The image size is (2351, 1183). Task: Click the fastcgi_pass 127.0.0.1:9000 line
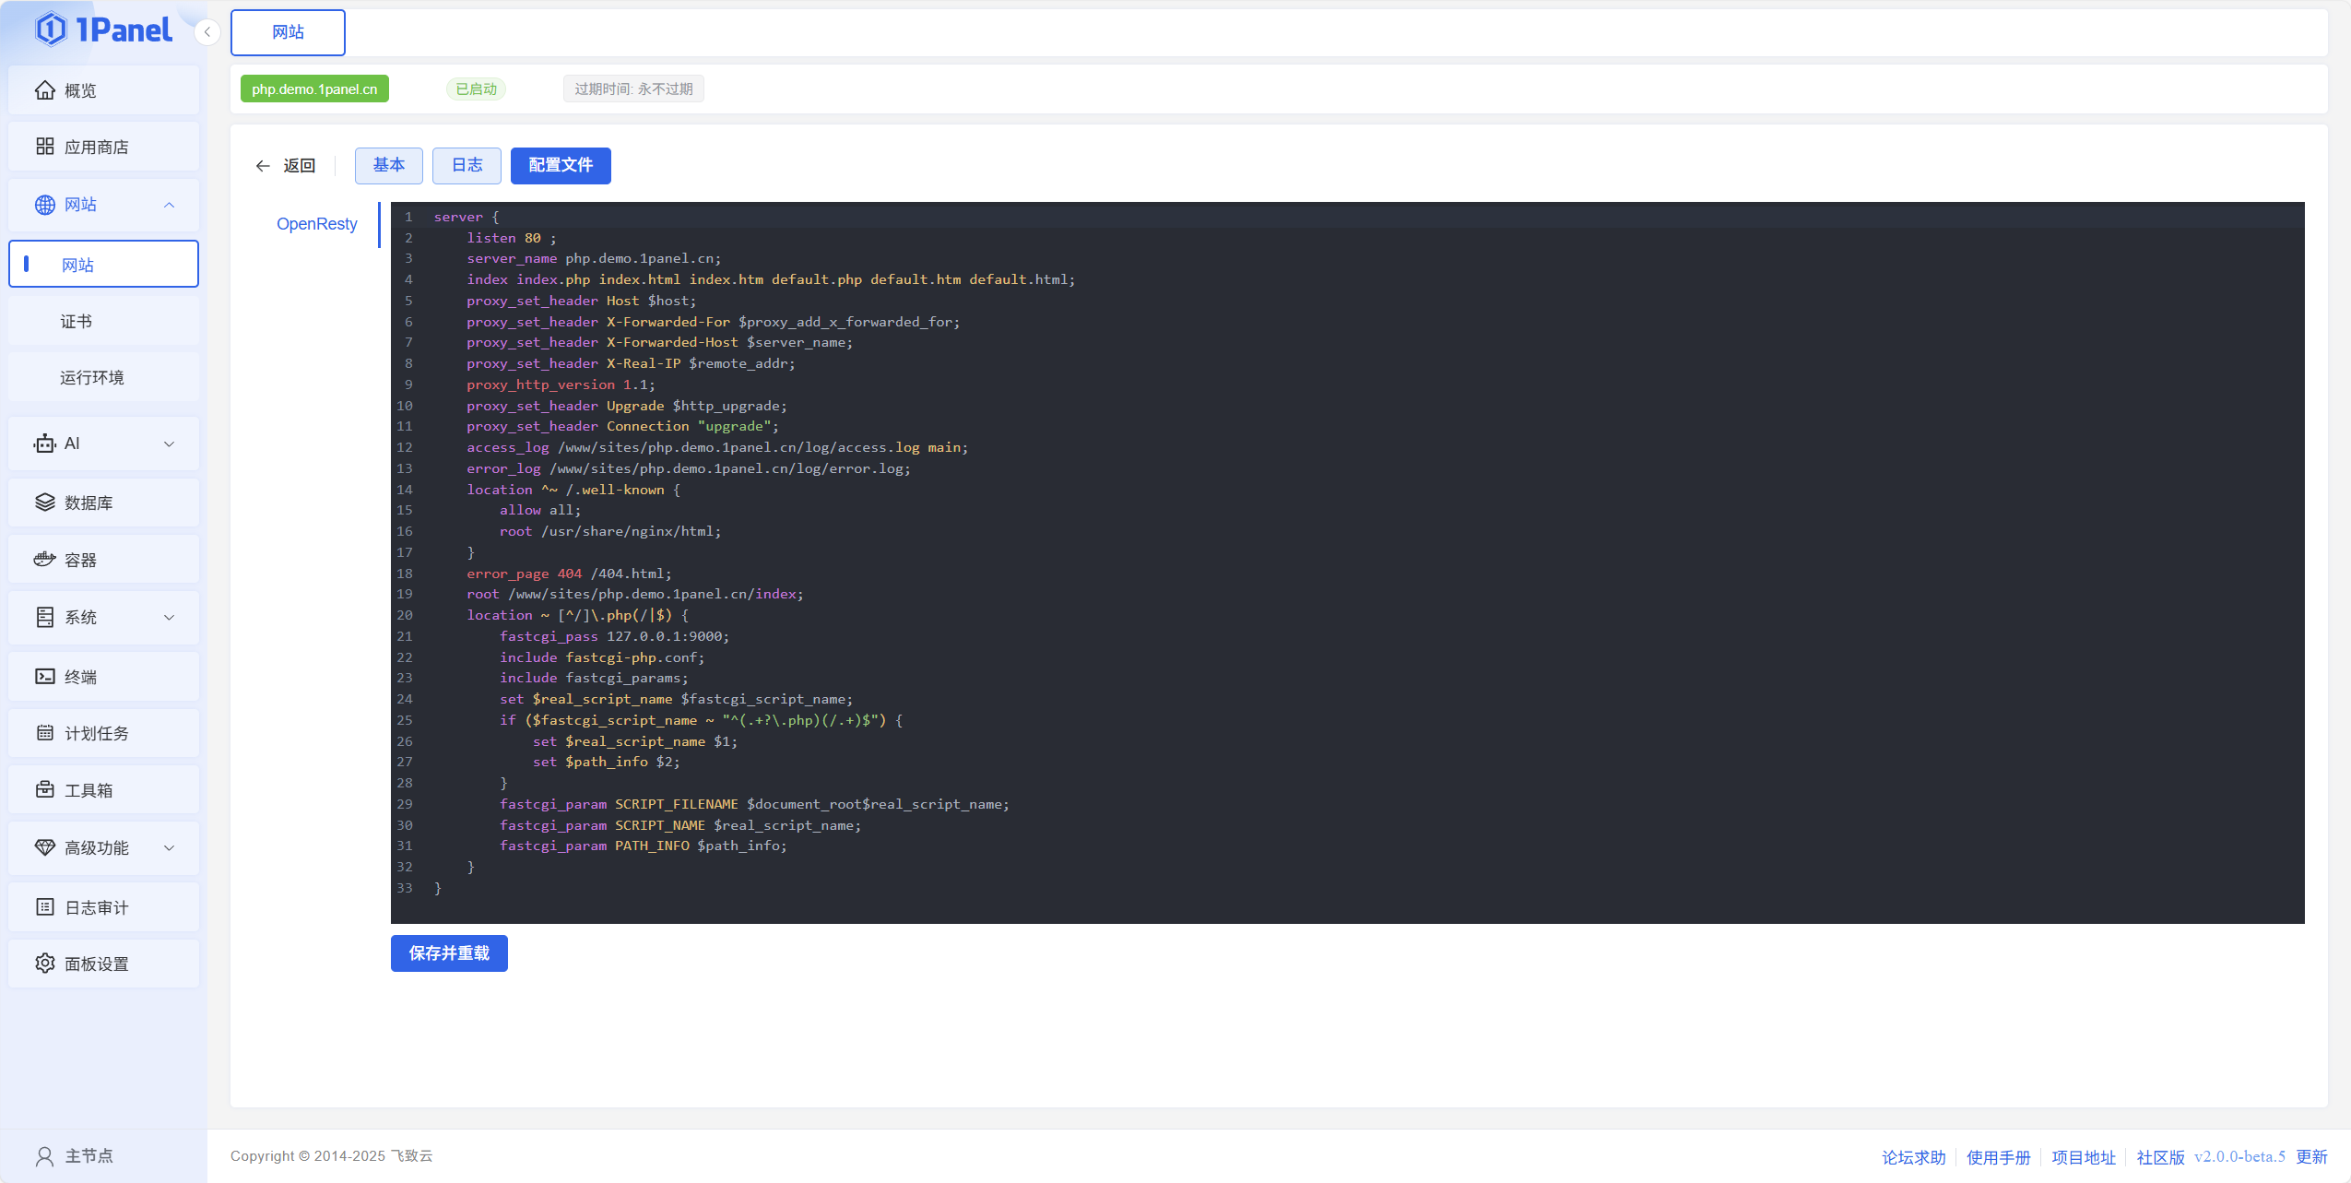tap(614, 636)
